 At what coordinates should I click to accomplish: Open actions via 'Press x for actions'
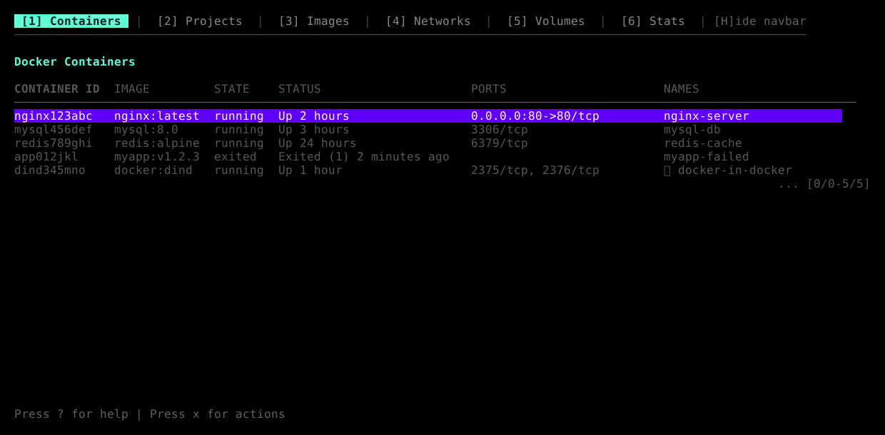(216, 414)
